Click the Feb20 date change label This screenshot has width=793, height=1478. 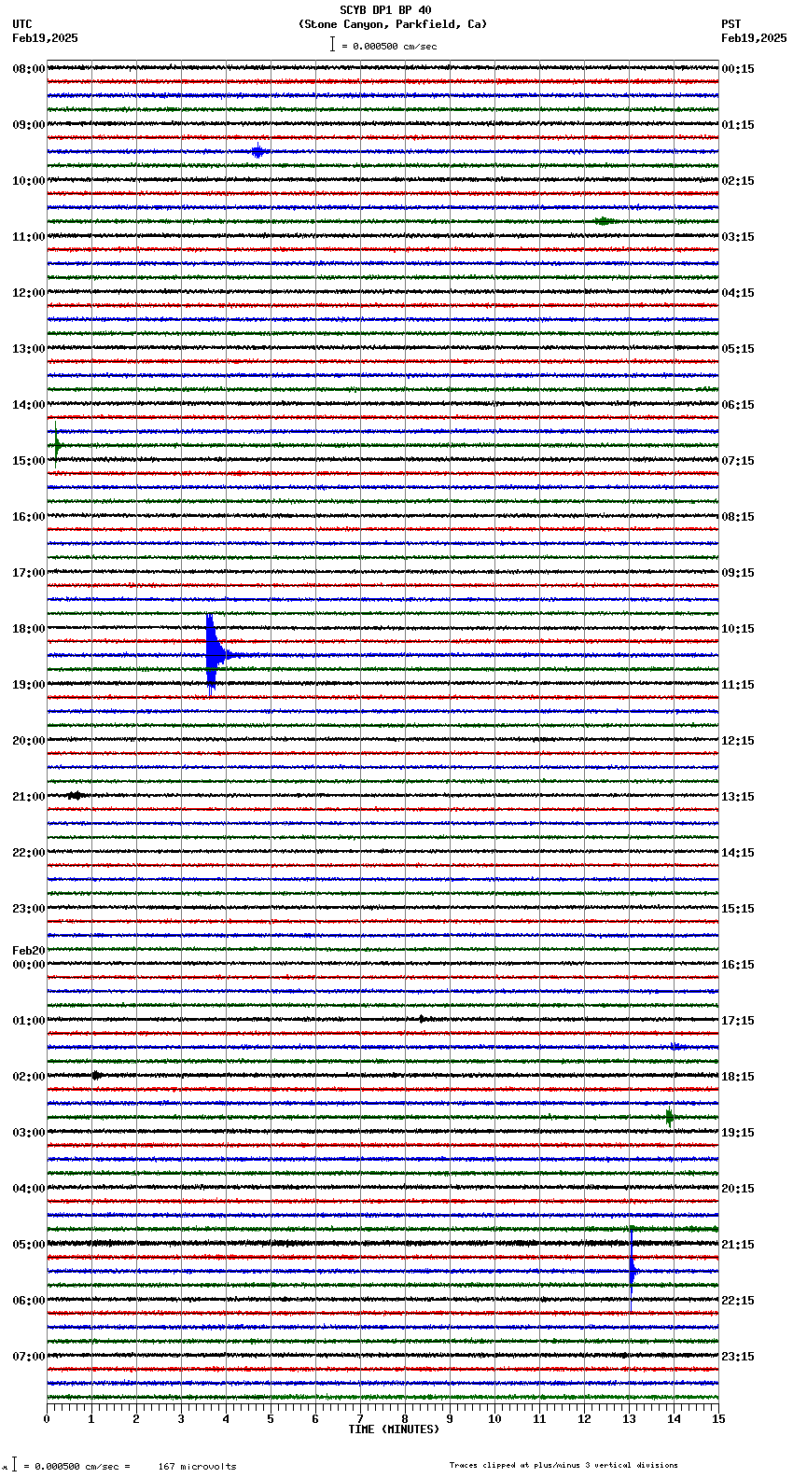[x=29, y=951]
